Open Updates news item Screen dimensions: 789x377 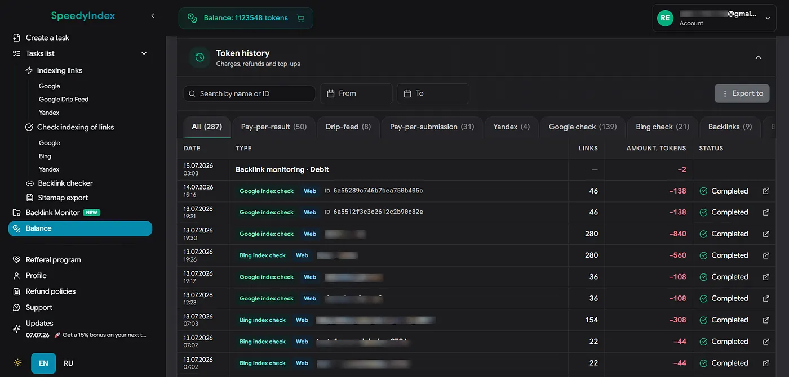pos(86,335)
